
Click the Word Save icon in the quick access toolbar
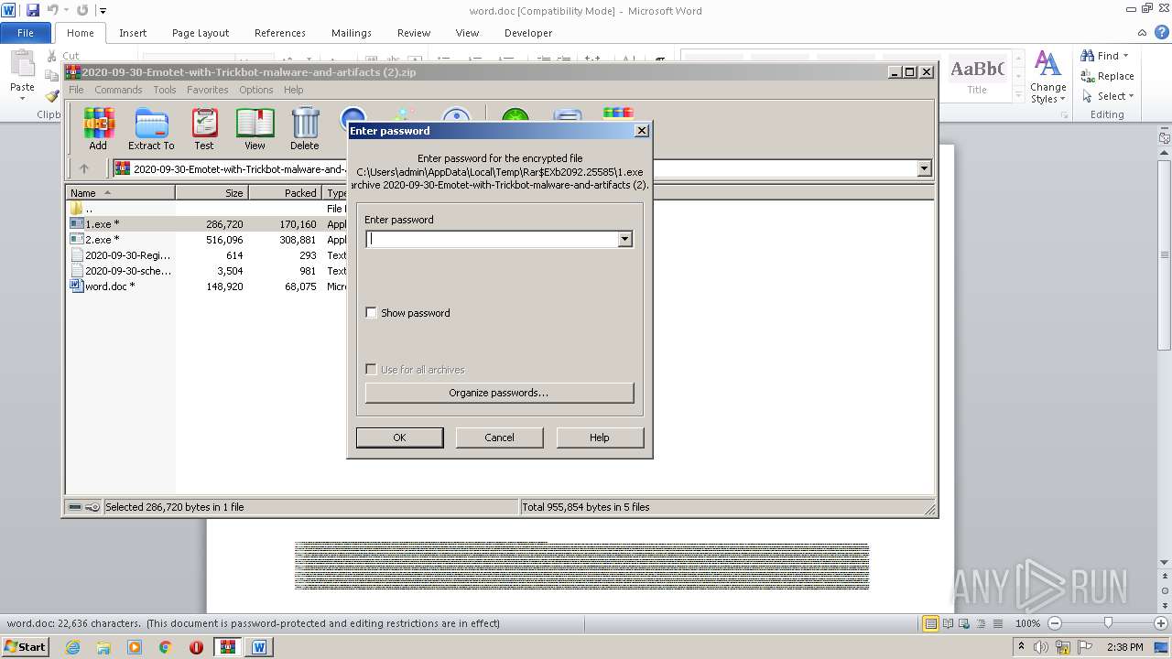33,10
